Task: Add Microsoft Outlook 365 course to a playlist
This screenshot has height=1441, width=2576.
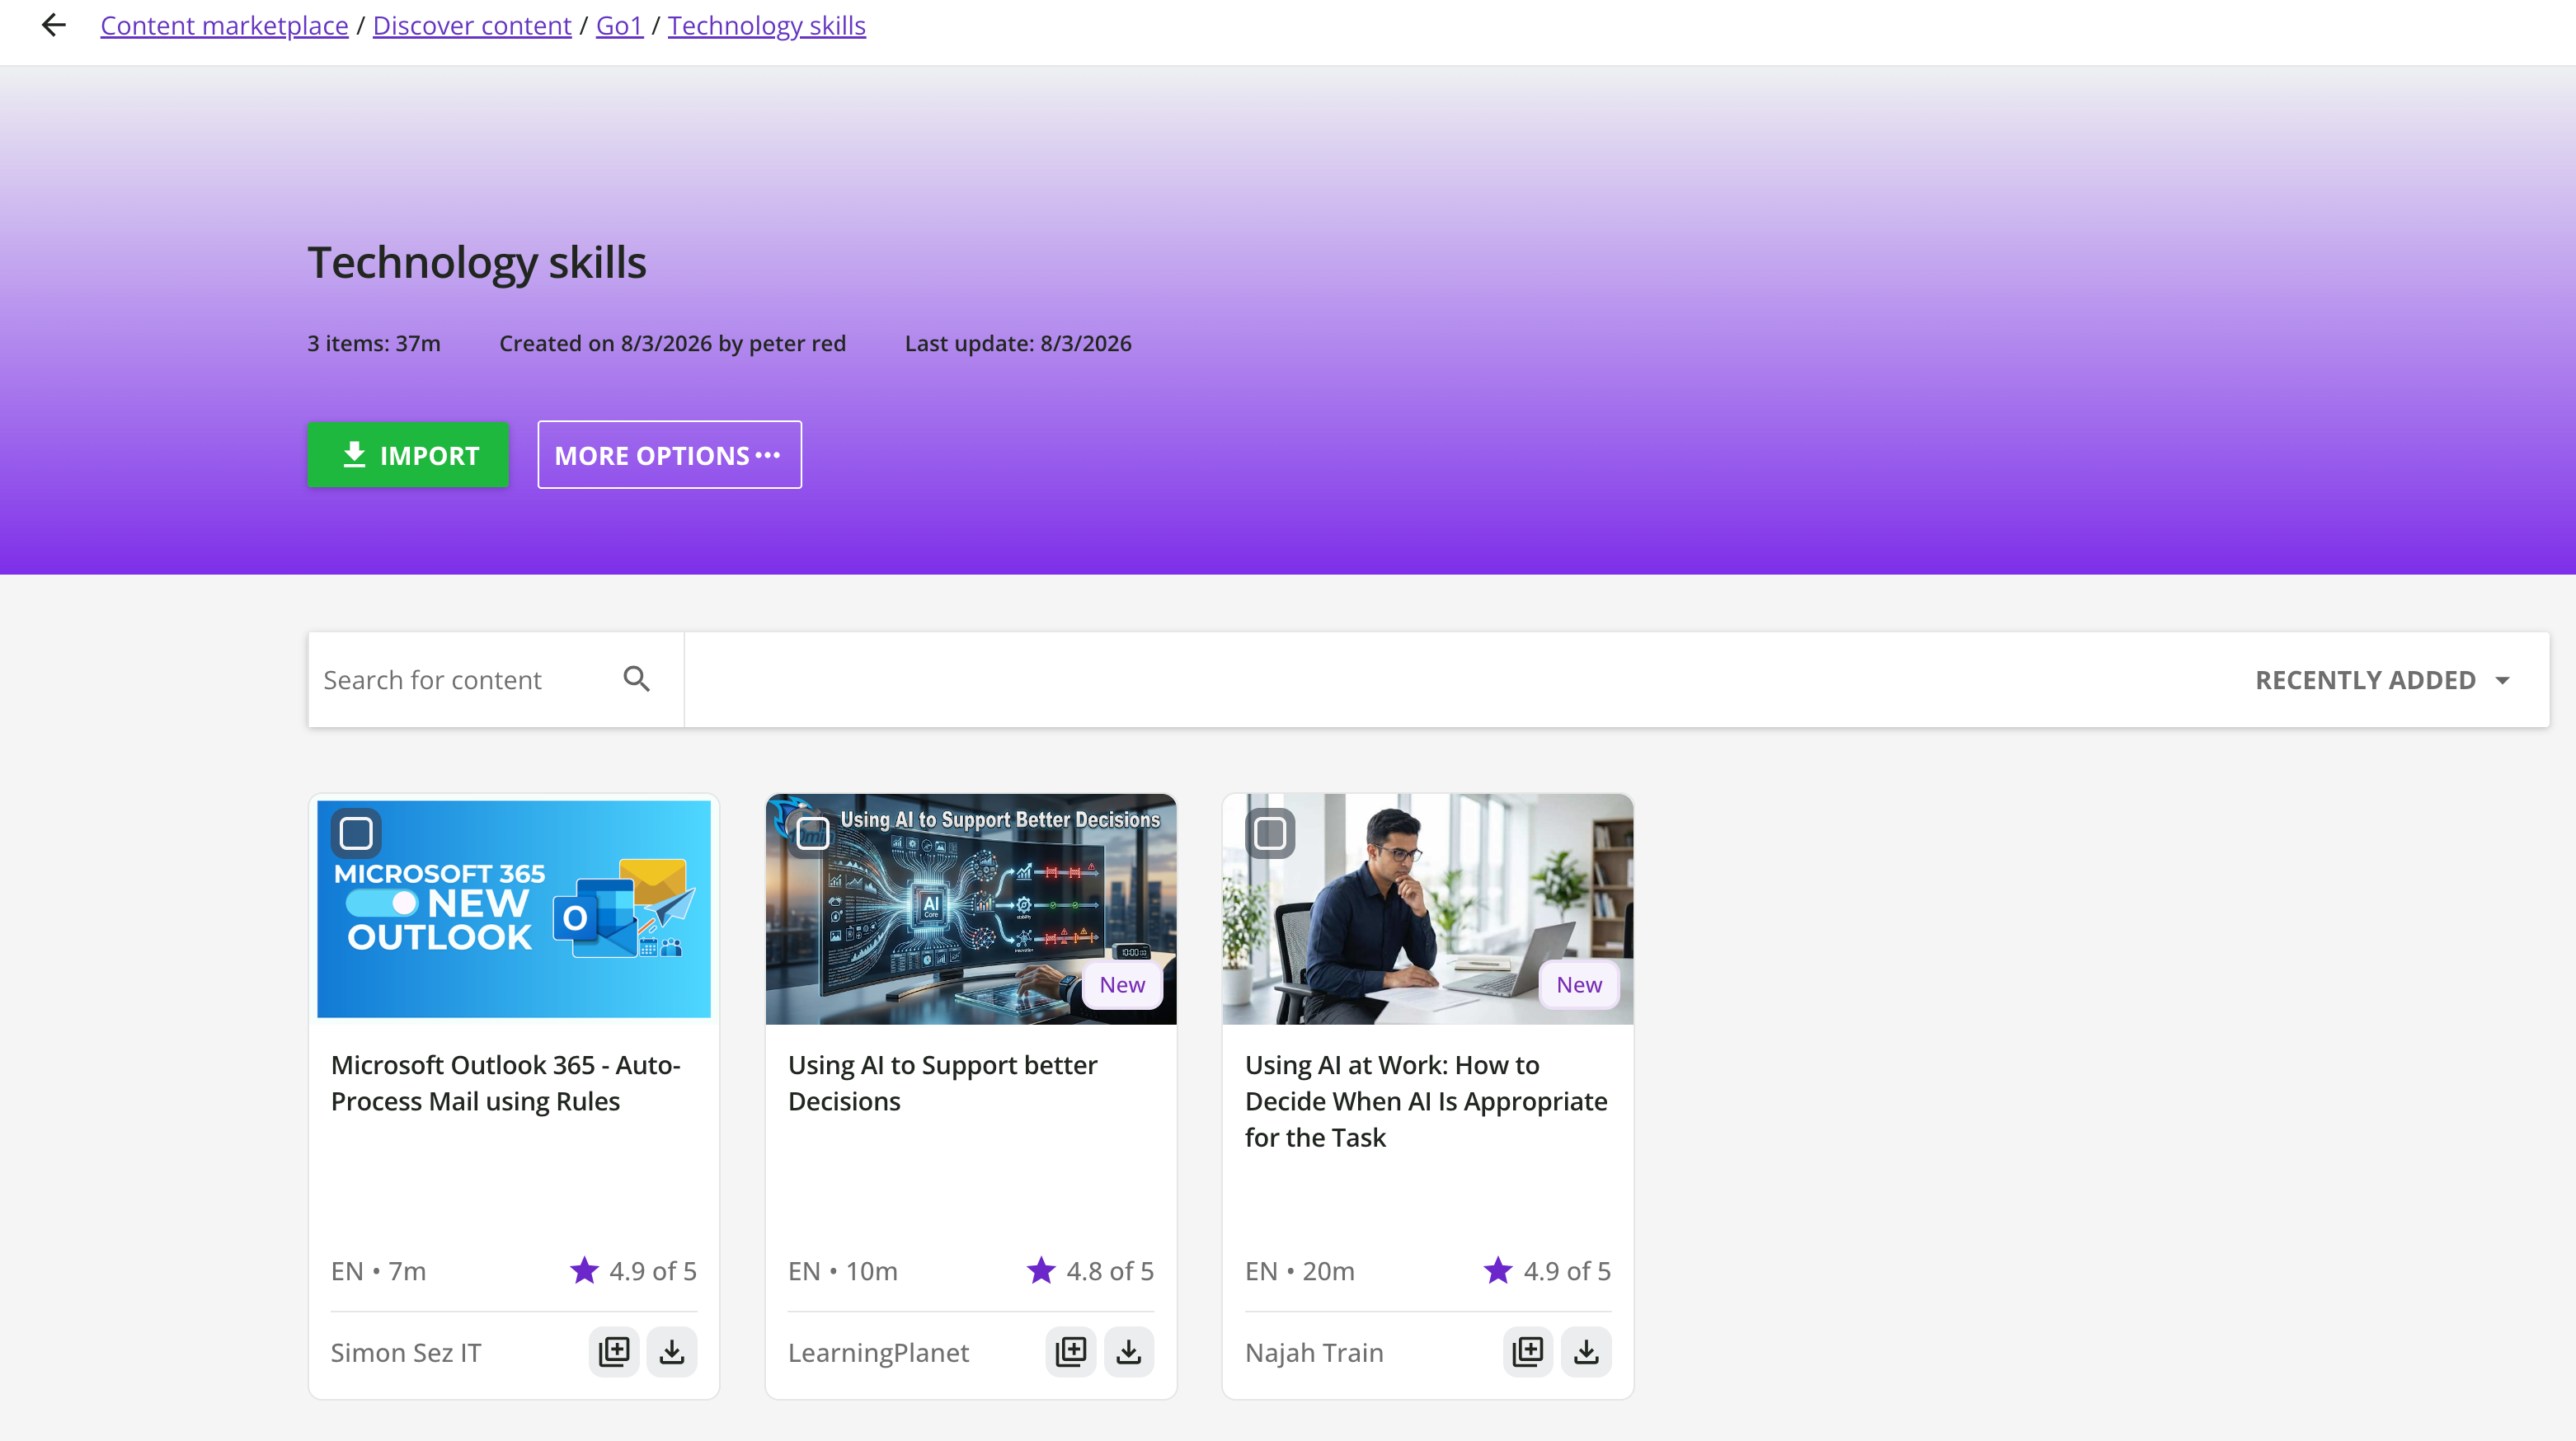Action: click(x=614, y=1352)
